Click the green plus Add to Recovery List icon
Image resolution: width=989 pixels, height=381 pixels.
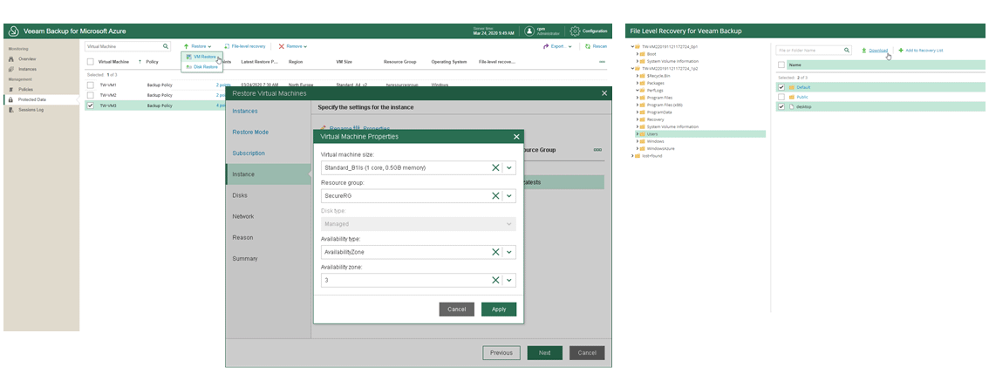coord(901,50)
